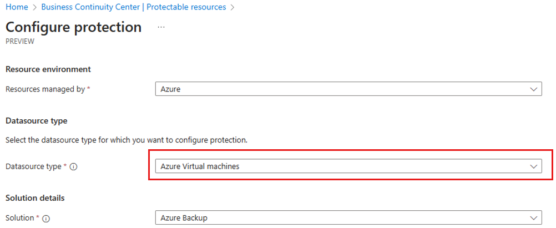Click the breadcrumb chevron after Protectable resources
This screenshot has height=228, width=556.
pyautogui.click(x=232, y=7)
